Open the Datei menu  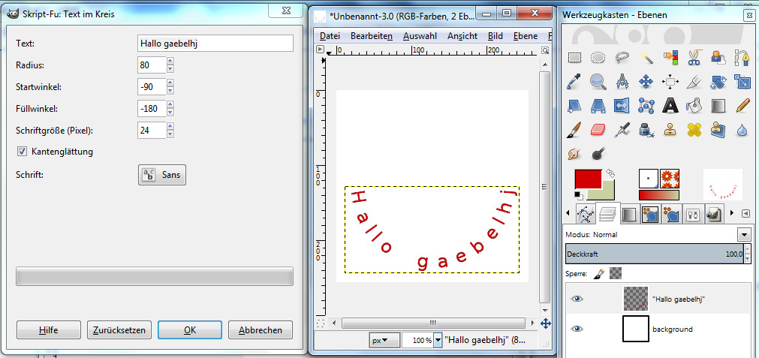330,36
